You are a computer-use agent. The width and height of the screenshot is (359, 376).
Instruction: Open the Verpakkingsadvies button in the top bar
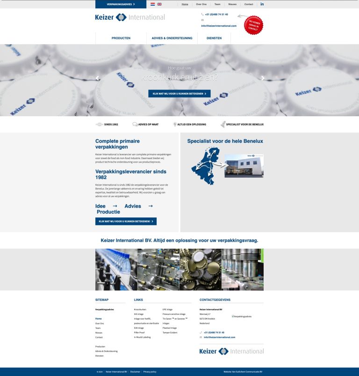(x=121, y=4)
